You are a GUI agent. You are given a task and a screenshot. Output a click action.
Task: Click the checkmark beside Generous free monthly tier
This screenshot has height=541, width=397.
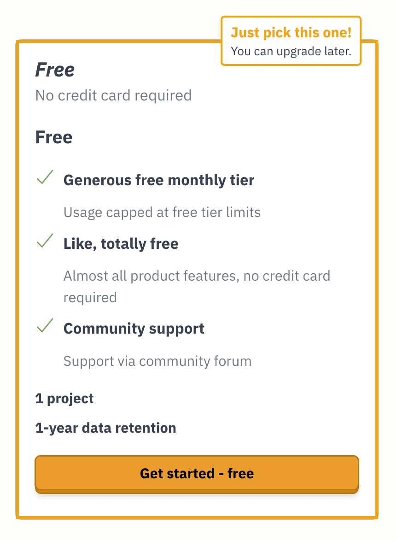point(45,177)
